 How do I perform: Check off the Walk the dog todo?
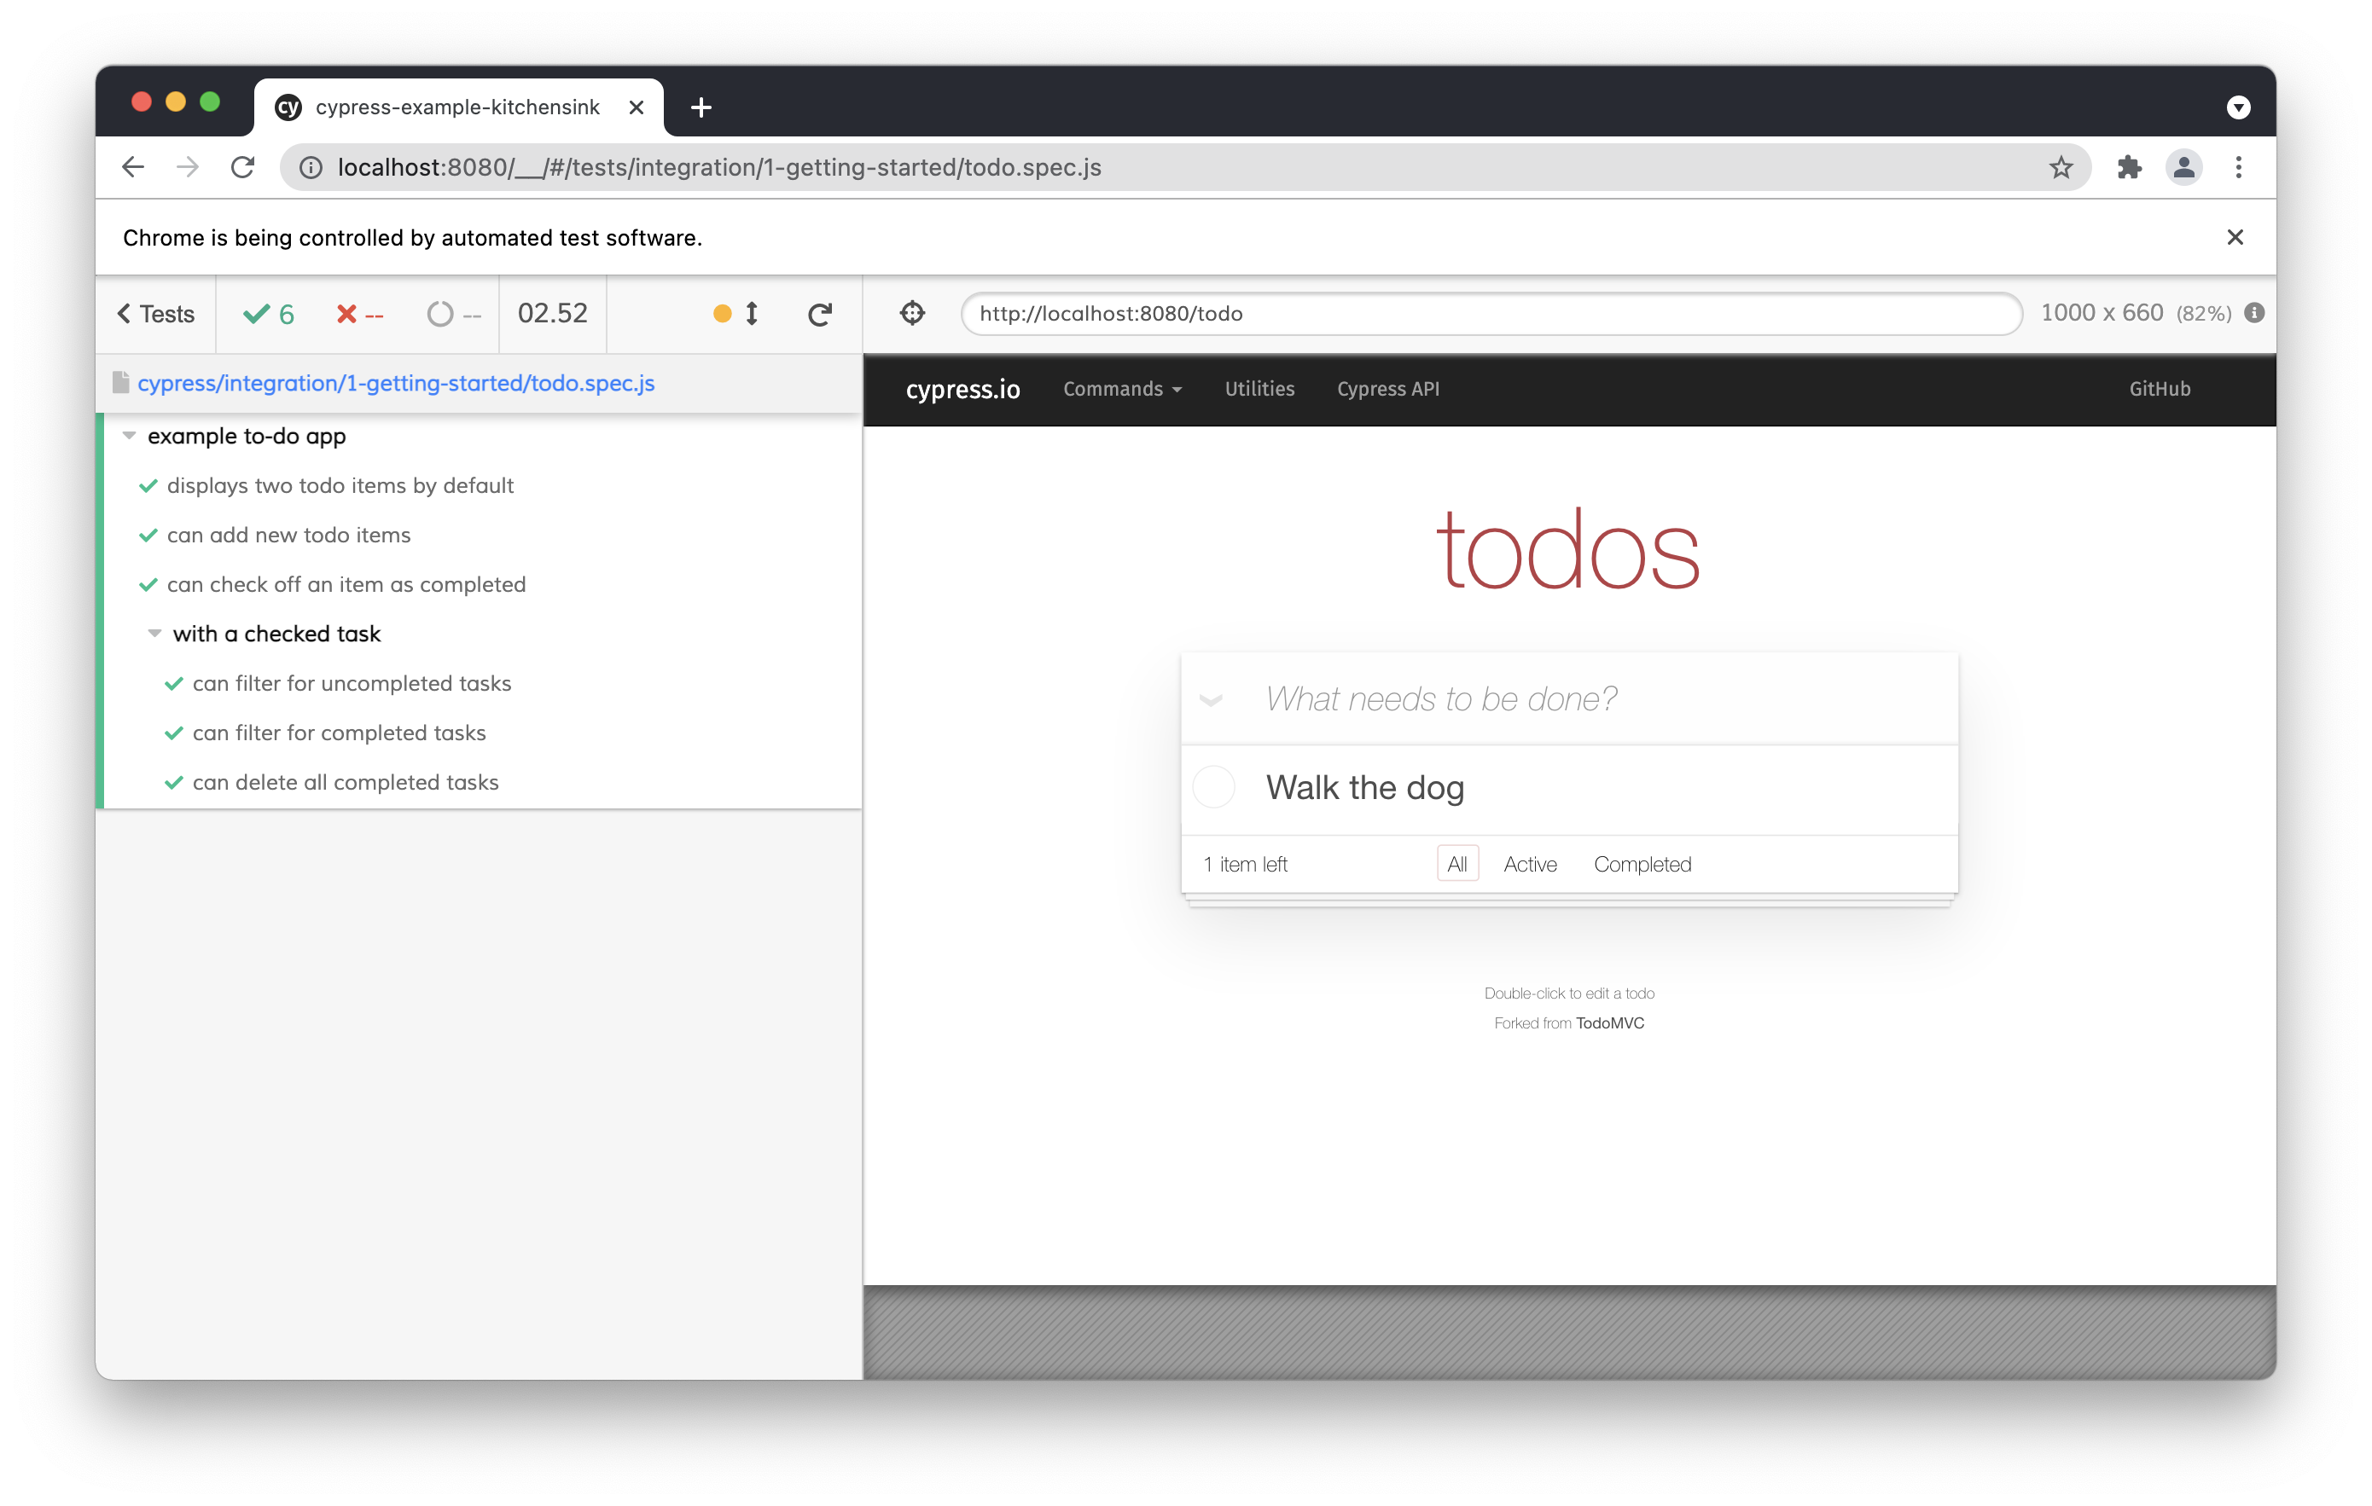click(1213, 787)
